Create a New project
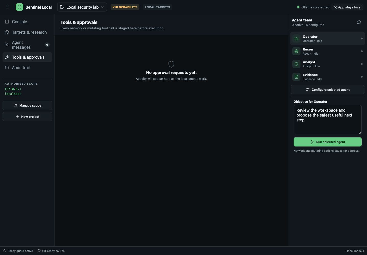The width and height of the screenshot is (367, 255). click(27, 117)
